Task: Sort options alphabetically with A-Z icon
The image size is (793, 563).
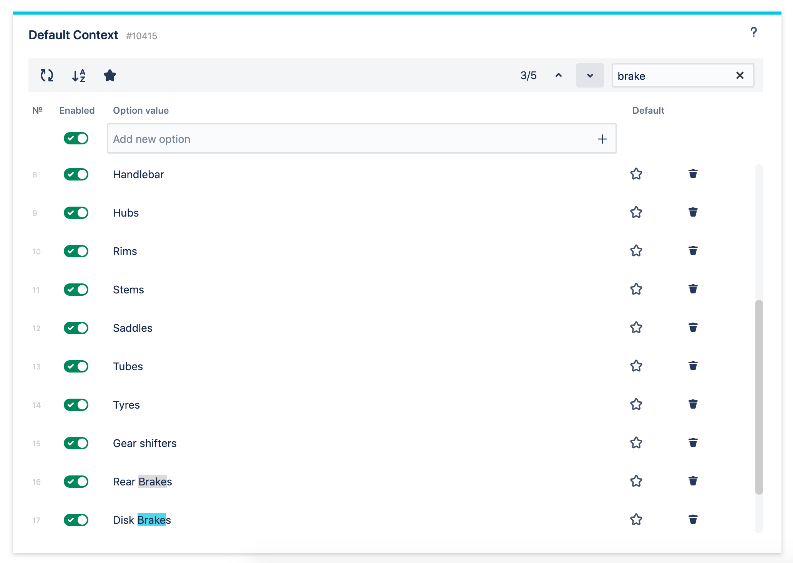Action: tap(79, 75)
